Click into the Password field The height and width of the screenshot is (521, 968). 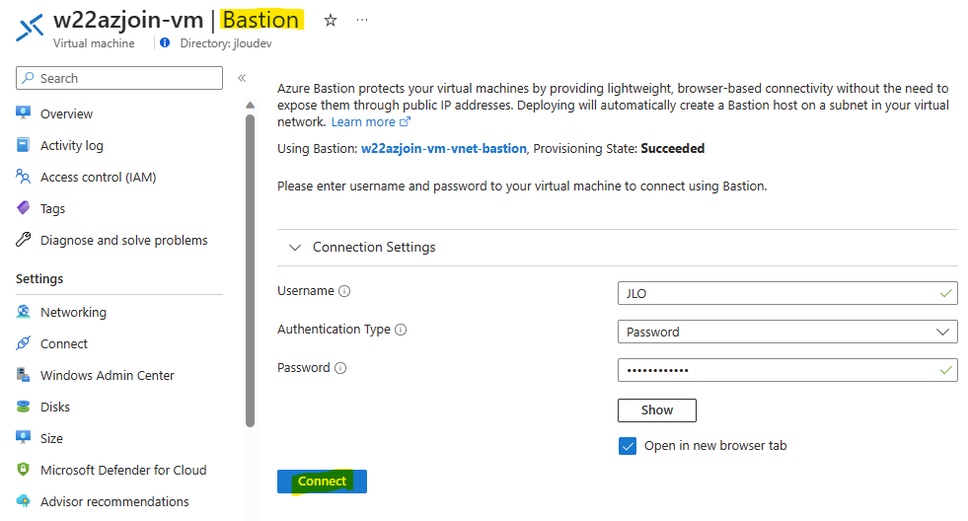coord(787,370)
